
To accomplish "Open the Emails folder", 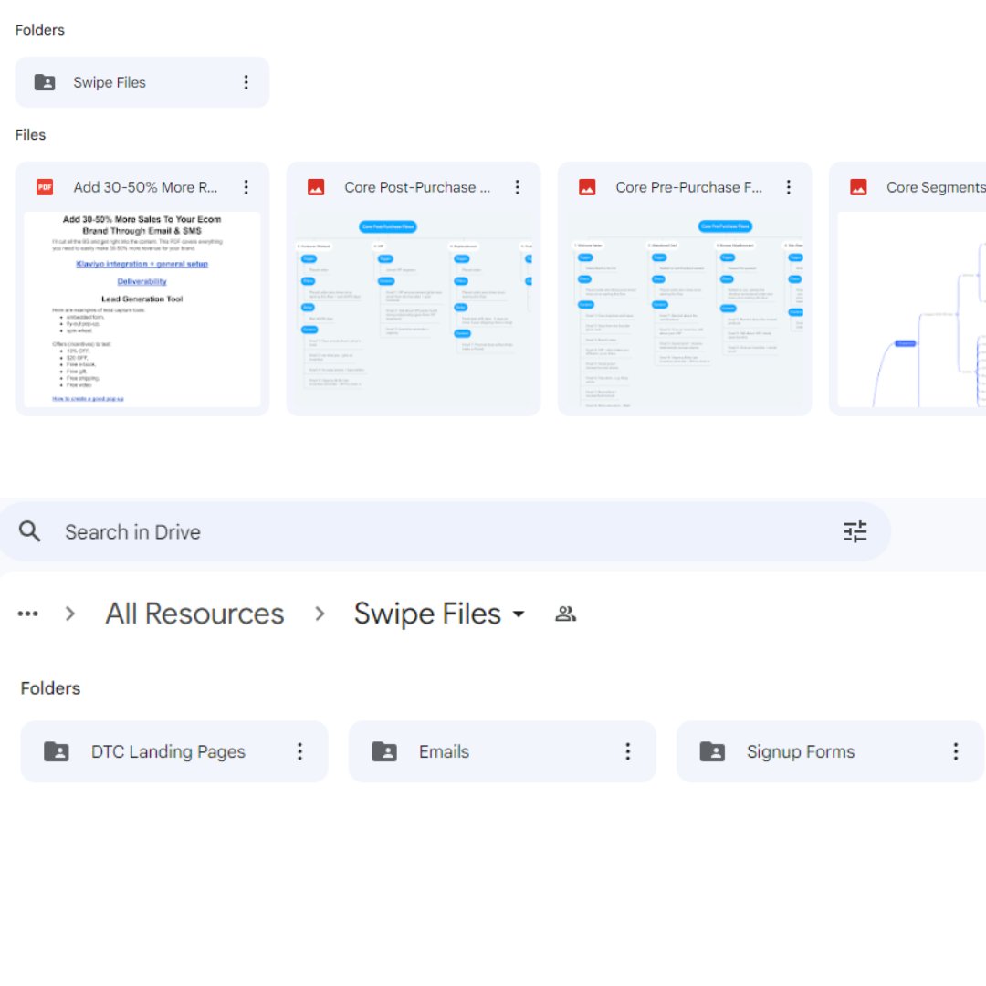I will 502,751.
